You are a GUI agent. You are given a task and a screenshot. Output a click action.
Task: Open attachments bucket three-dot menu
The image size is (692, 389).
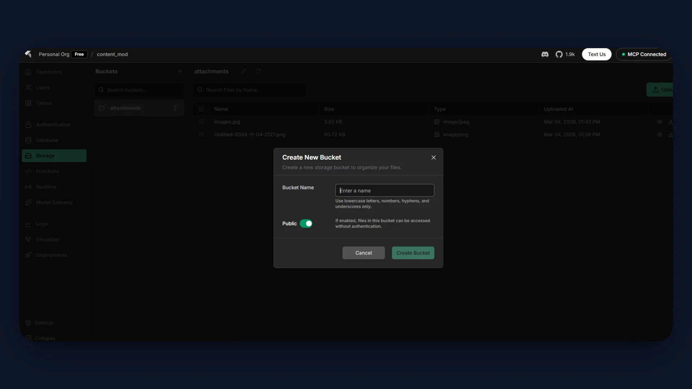(x=175, y=108)
